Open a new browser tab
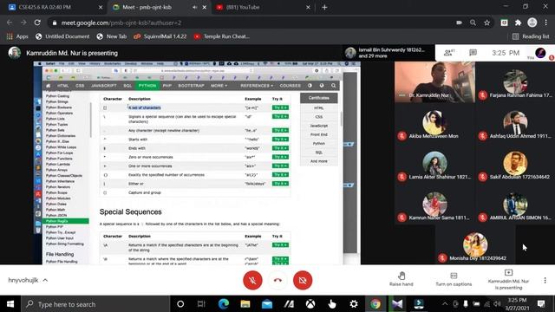The width and height of the screenshot is (555, 312). [324, 7]
